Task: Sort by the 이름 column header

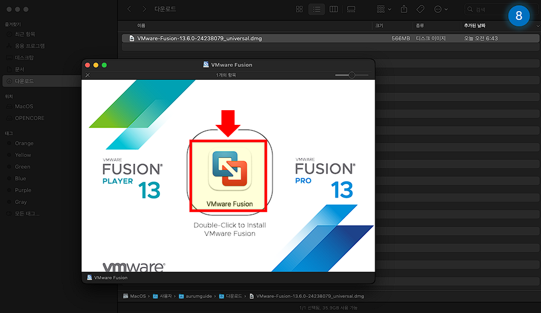Action: 141,26
